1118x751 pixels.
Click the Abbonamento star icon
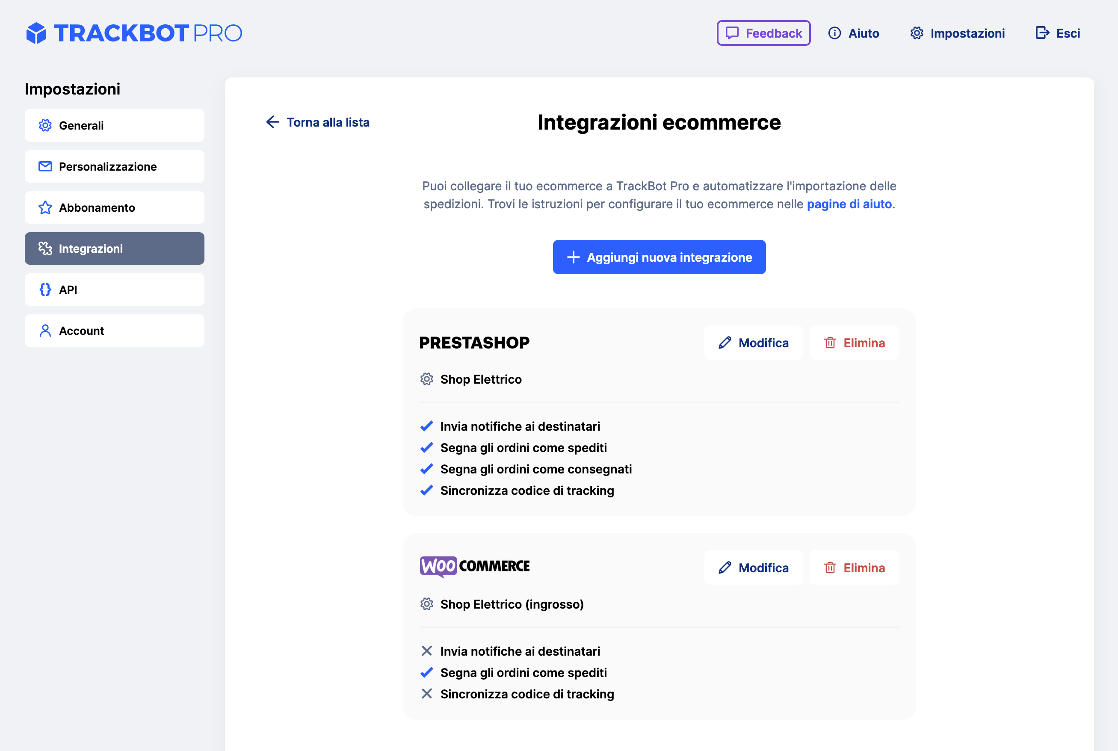tap(45, 208)
